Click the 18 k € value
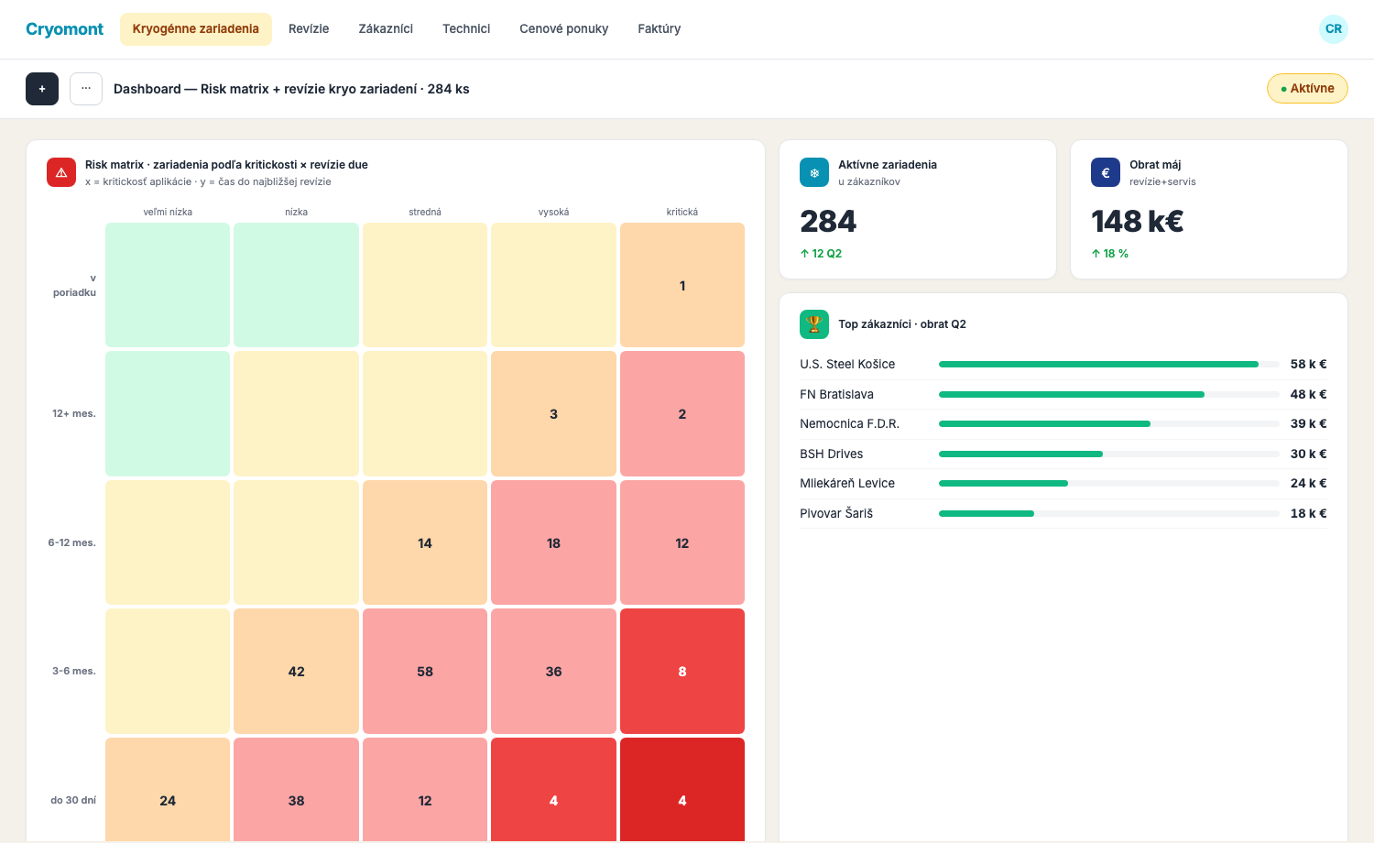This screenshot has width=1374, height=843. (x=1308, y=513)
